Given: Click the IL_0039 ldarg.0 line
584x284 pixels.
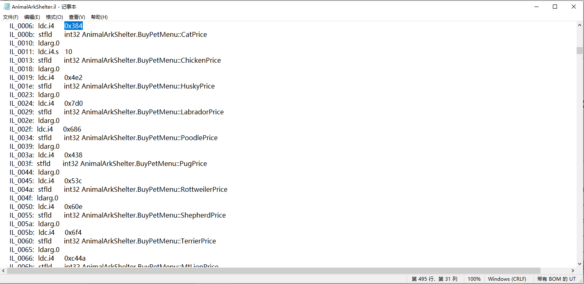Looking at the screenshot, I should [x=34, y=146].
